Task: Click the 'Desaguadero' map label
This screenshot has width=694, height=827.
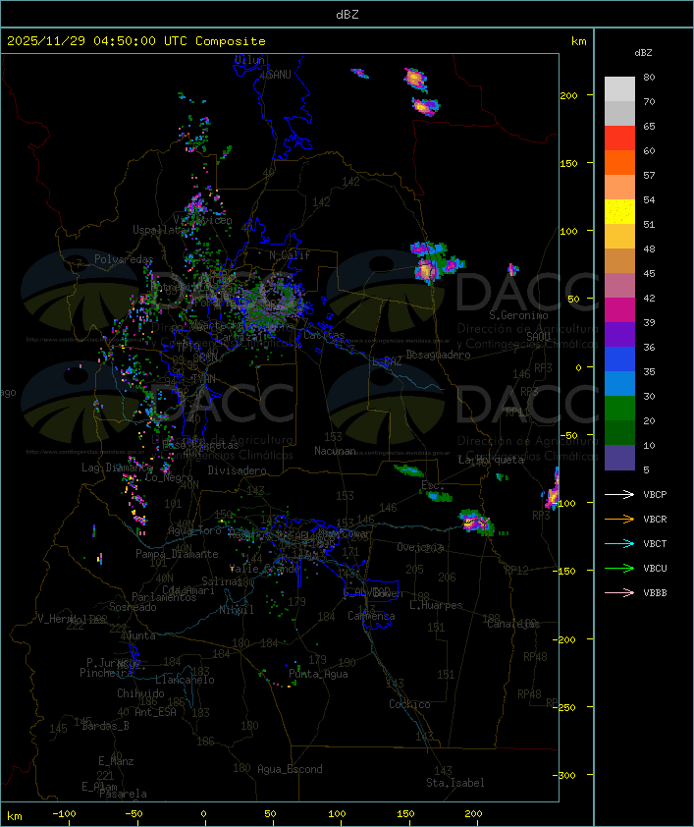Action: [438, 355]
